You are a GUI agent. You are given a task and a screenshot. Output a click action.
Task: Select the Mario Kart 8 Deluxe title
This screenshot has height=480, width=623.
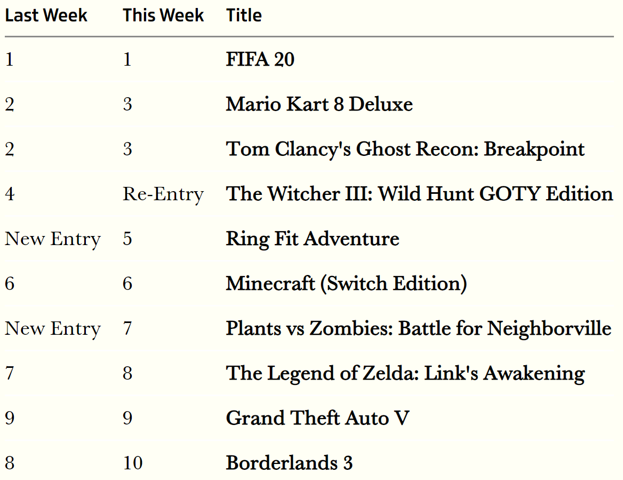click(320, 104)
